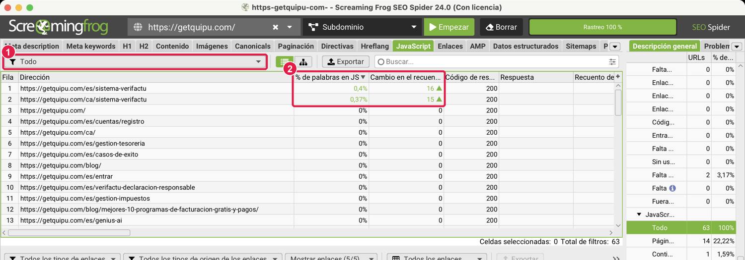
Task: Select row https://getquipu.com/es/sistema-verifactu
Action: tap(307, 88)
